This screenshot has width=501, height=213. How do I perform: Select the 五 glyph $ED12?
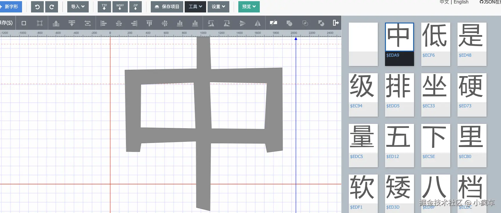[x=400, y=146]
